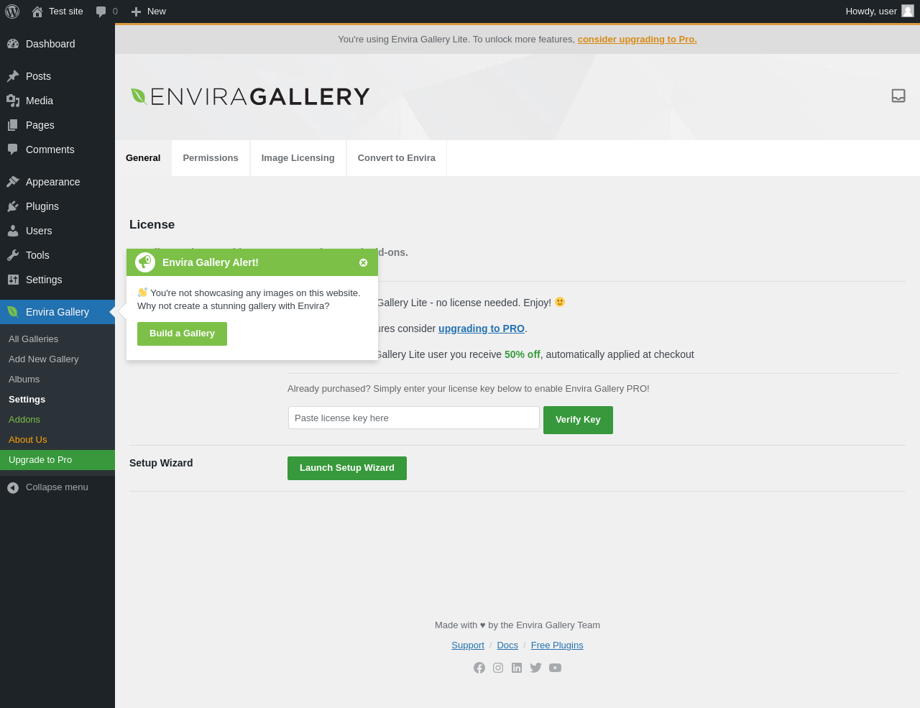Open the Free Plugins footer link
This screenshot has height=708, width=920.
tap(557, 645)
